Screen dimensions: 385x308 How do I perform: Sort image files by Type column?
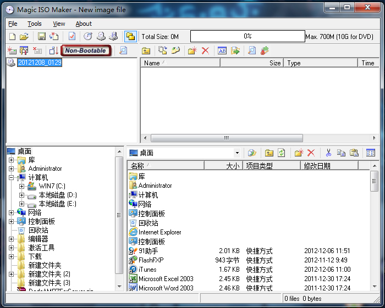321,63
